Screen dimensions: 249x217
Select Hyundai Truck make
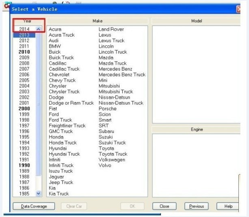point(64,154)
